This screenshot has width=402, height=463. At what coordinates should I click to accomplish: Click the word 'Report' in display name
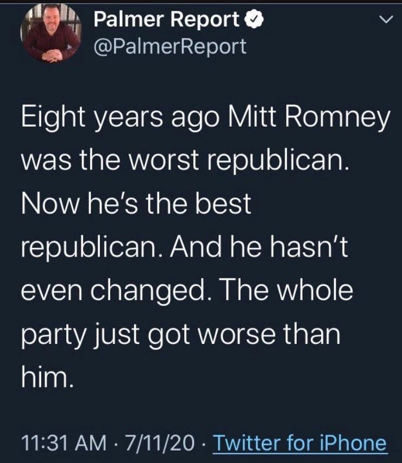tap(205, 20)
